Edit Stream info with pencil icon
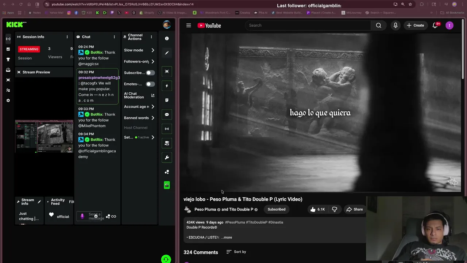The image size is (467, 263). click(39, 202)
